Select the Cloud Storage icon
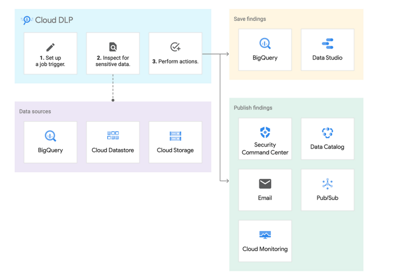This screenshot has width=403, height=279. (x=175, y=135)
